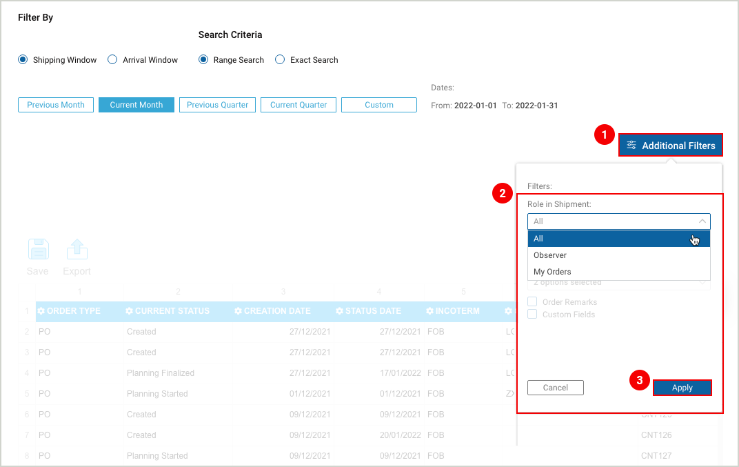Click the Custom date range button
The width and height of the screenshot is (739, 467).
point(379,105)
